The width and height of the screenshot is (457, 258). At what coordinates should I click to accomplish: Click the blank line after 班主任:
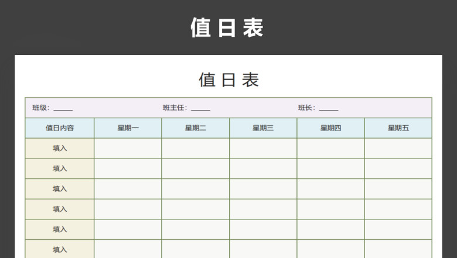pyautogui.click(x=200, y=110)
